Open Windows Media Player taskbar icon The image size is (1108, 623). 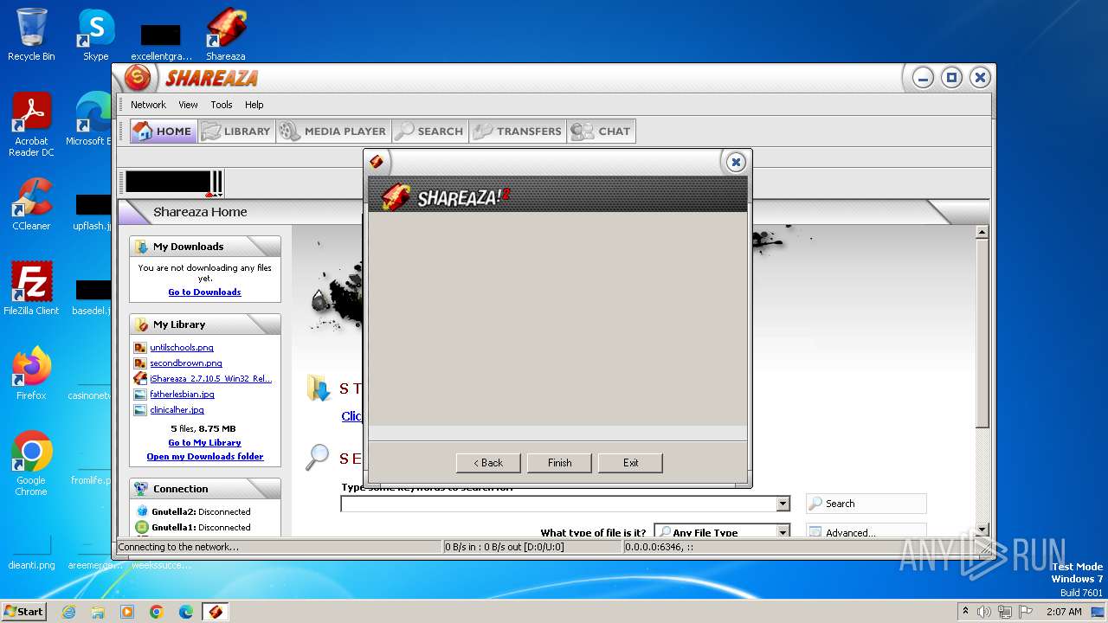pyautogui.click(x=127, y=612)
